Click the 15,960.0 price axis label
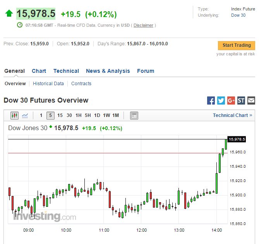This screenshot has width=259, height=244. click(x=238, y=152)
